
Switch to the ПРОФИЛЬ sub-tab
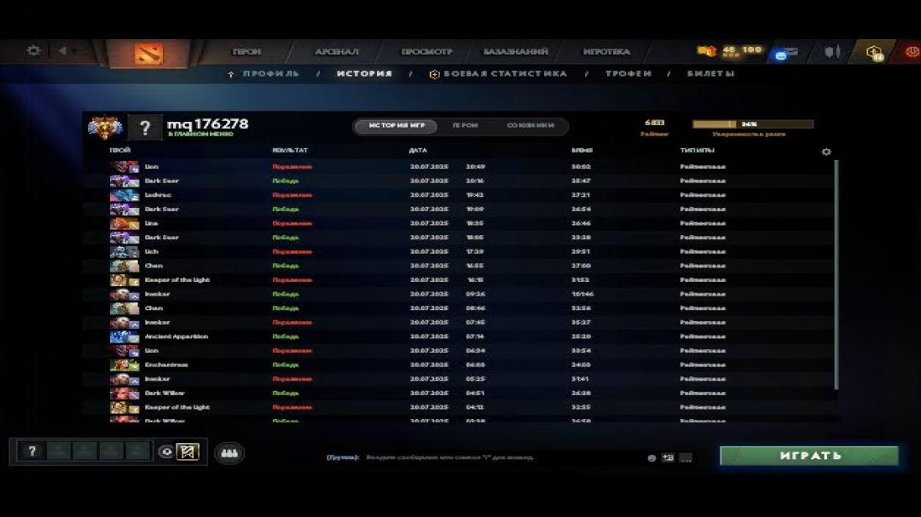click(271, 74)
